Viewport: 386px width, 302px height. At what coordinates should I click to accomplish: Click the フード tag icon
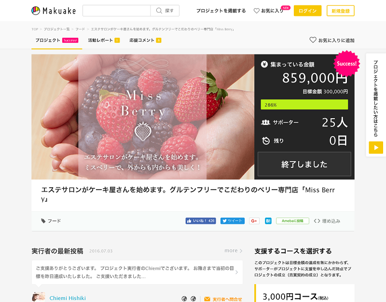tap(43, 221)
